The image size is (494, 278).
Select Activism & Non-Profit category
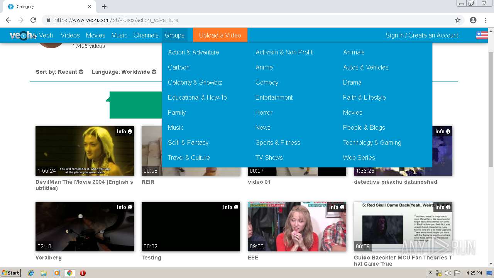[284, 52]
